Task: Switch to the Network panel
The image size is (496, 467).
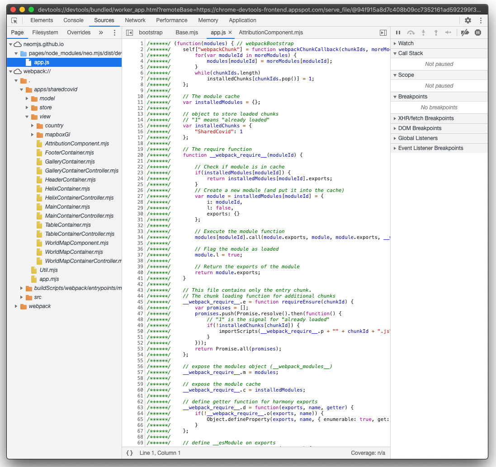Action: tap(135, 20)
